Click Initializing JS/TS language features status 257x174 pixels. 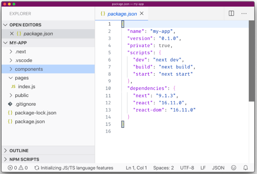77,168
